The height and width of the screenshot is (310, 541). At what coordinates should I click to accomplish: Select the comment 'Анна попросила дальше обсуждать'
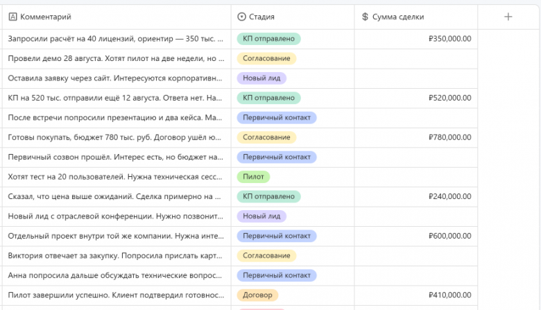(117, 275)
